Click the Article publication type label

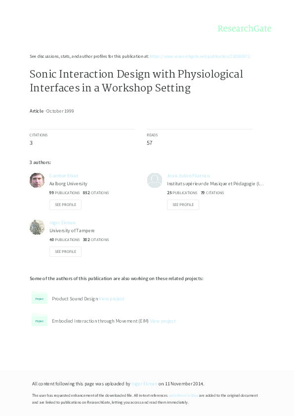36,111
